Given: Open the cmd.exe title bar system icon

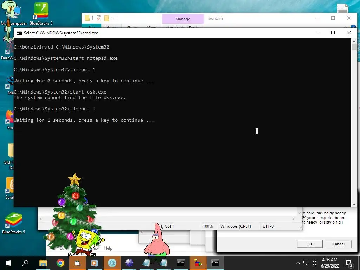Looking at the screenshot, I should point(19,33).
